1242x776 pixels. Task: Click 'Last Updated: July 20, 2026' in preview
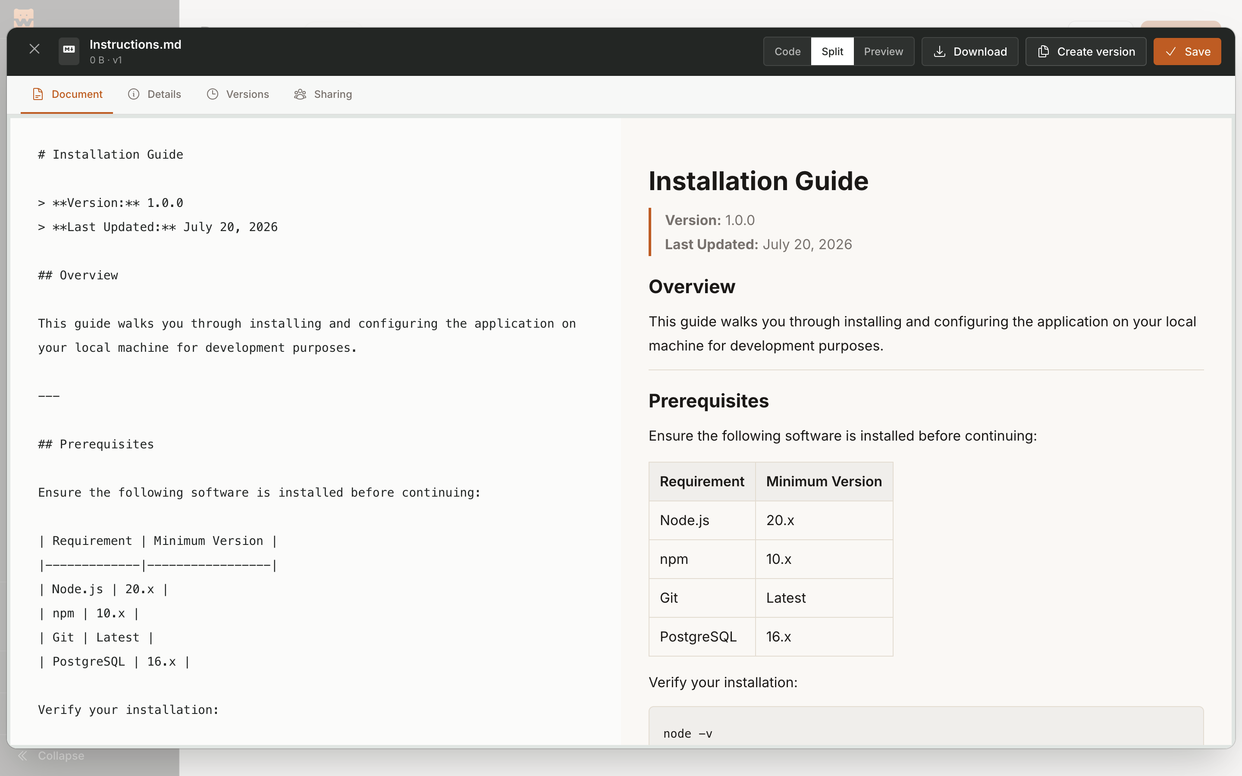(x=758, y=244)
